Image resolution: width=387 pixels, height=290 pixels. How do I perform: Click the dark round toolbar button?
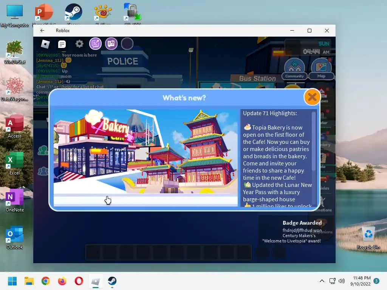click(x=127, y=44)
